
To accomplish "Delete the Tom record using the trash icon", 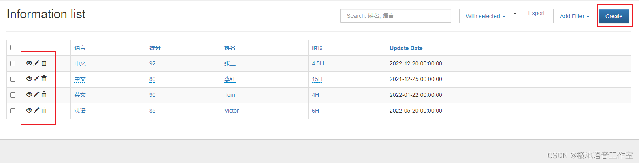I will coord(44,94).
